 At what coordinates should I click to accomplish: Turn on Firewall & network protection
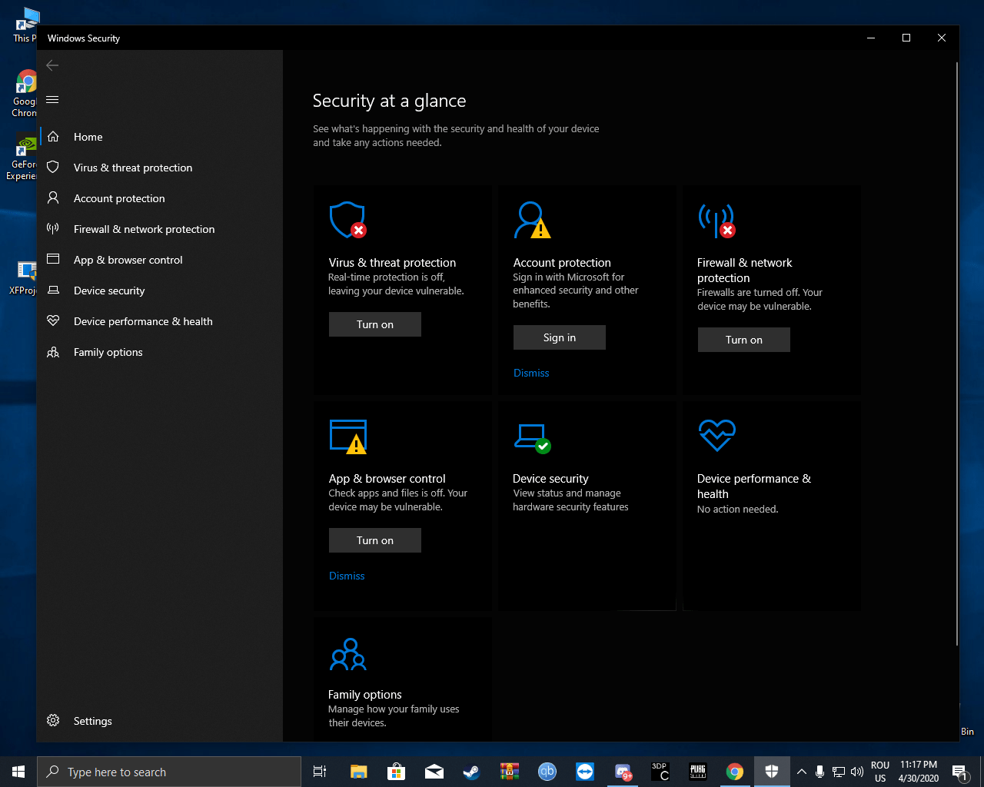point(744,340)
